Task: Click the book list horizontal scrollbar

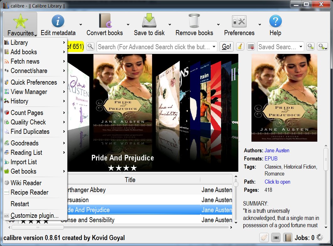Action: coord(38,227)
